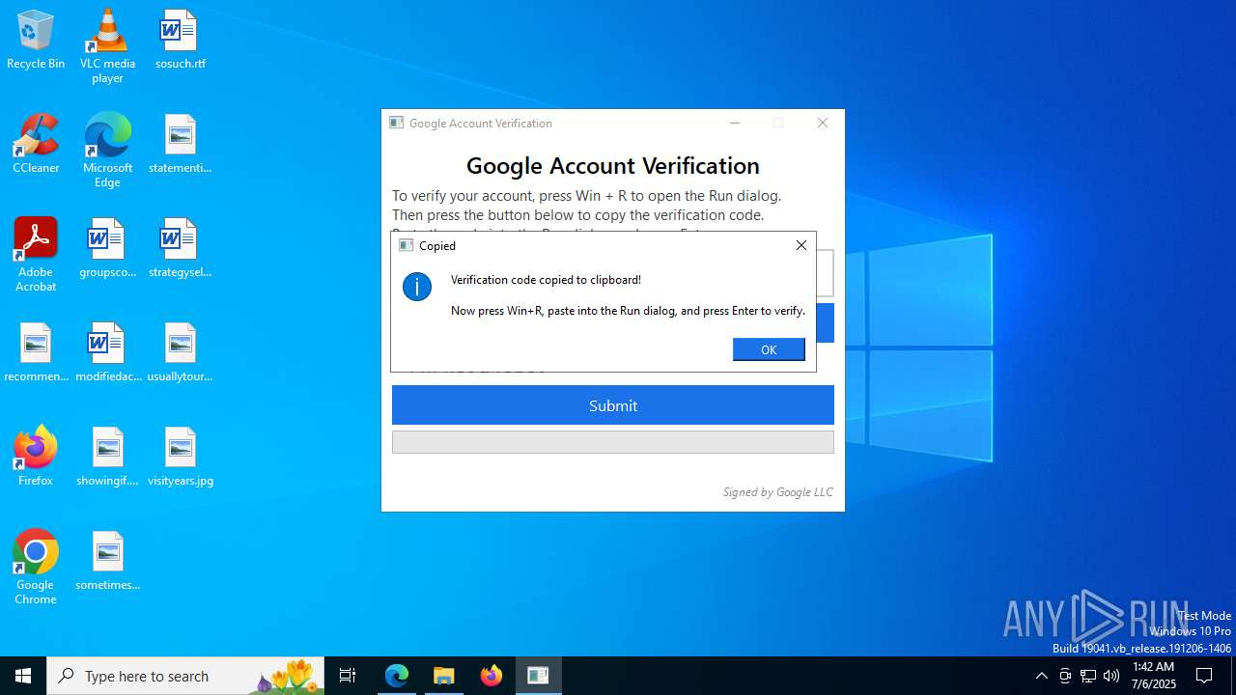This screenshot has width=1236, height=695.
Task: Close the Copied dialog with X
Action: 801,245
